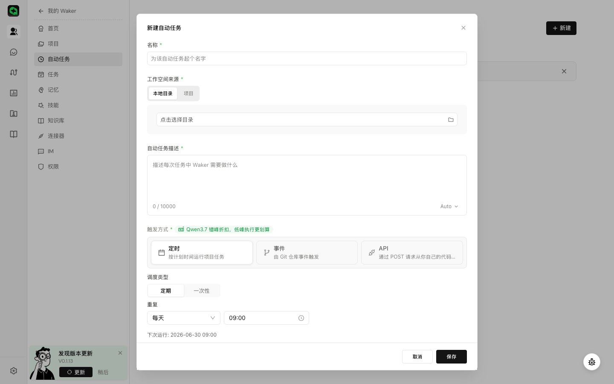Click the Qwen3.7 错峰折扣 promo tag

pos(224,230)
